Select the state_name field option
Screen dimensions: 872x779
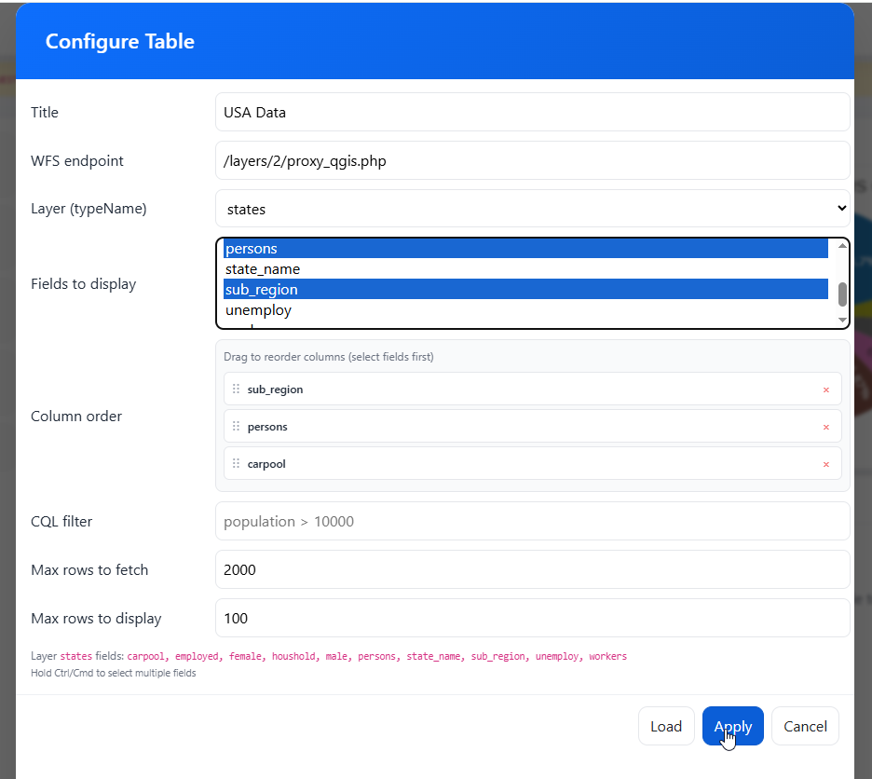click(x=525, y=269)
